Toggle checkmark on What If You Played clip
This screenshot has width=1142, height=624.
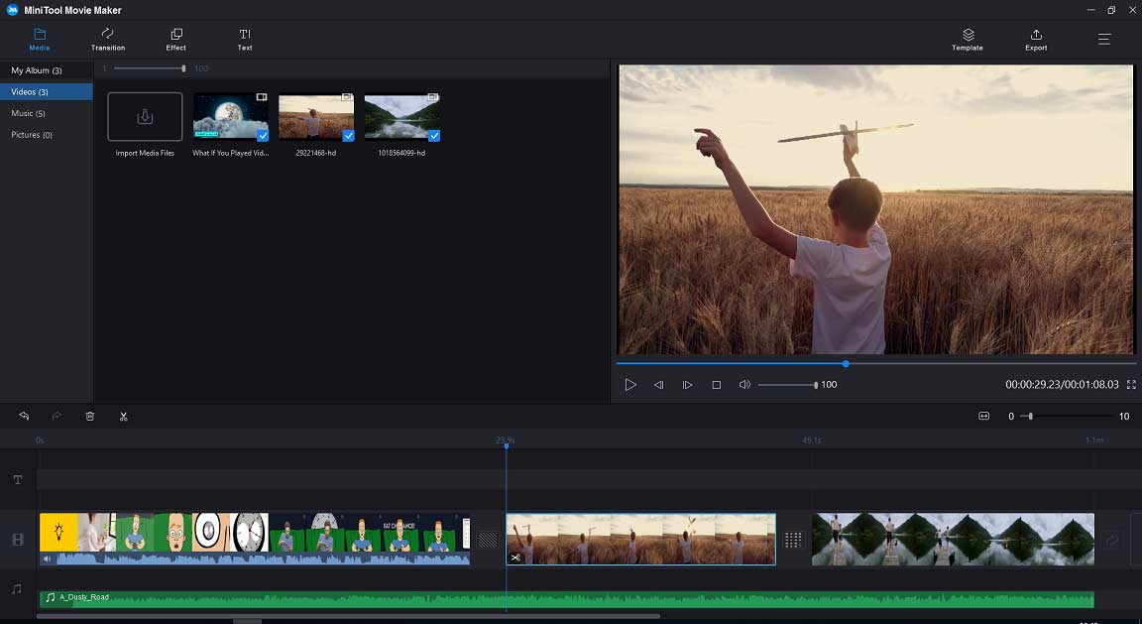pos(263,136)
